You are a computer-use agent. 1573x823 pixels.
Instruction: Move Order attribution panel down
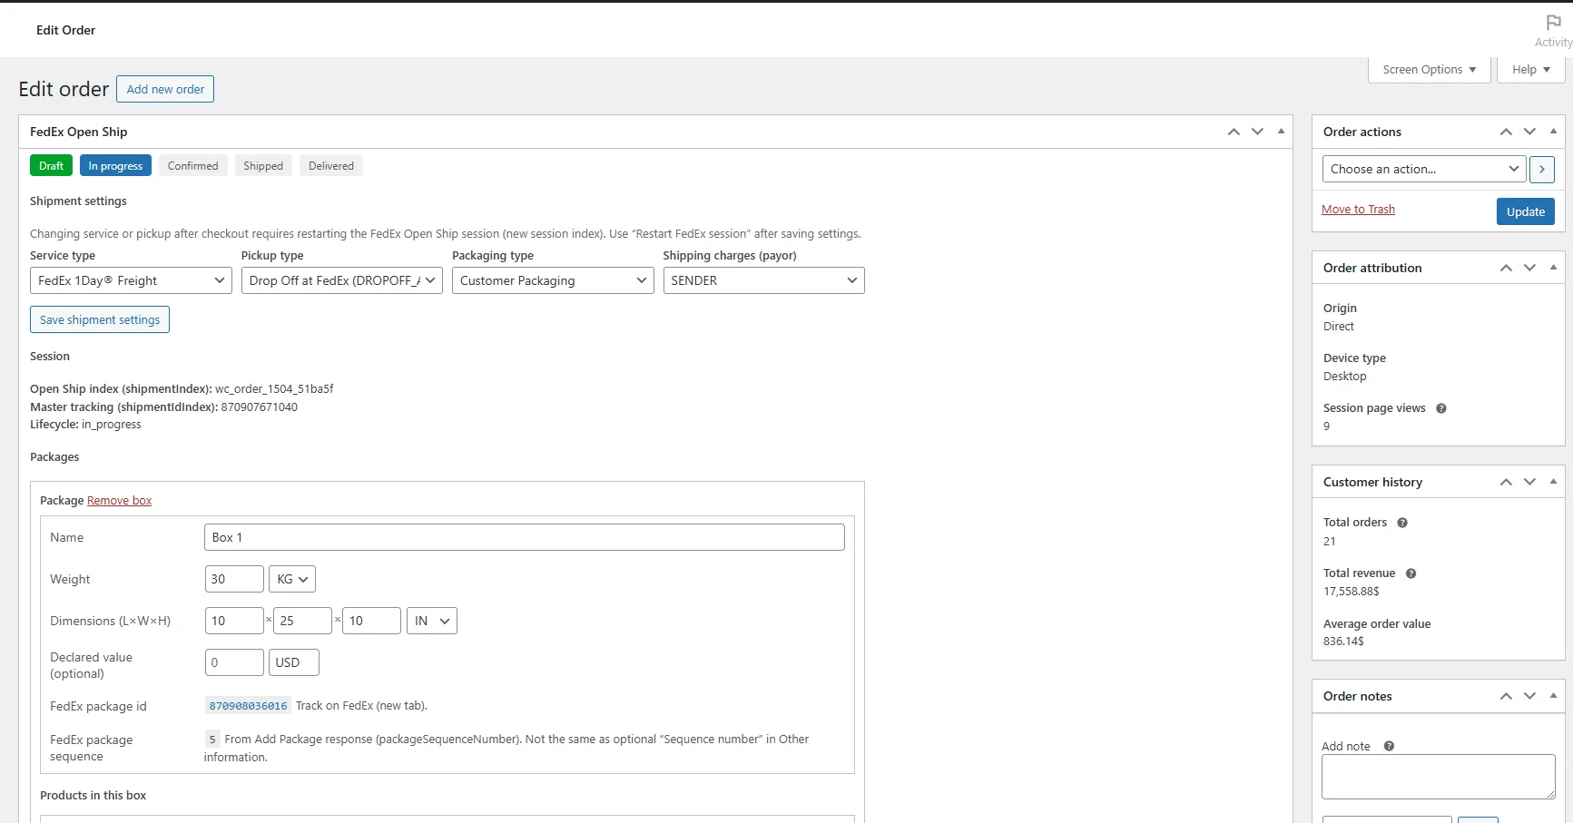click(1529, 268)
